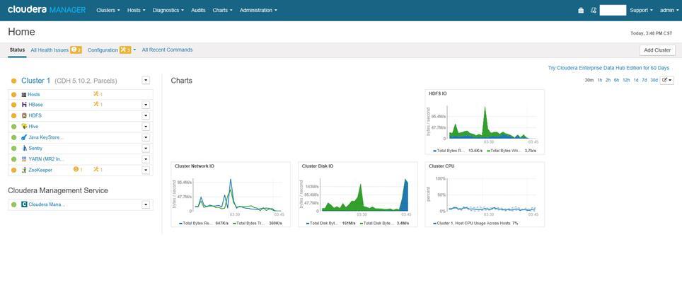The width and height of the screenshot is (682, 283).
Task: Expand Sentry actions dropdown
Action: pyautogui.click(x=146, y=149)
